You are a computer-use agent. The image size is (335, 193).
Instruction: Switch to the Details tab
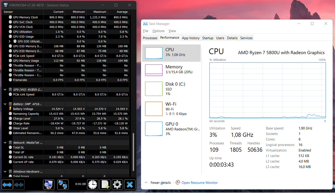pos(232,38)
